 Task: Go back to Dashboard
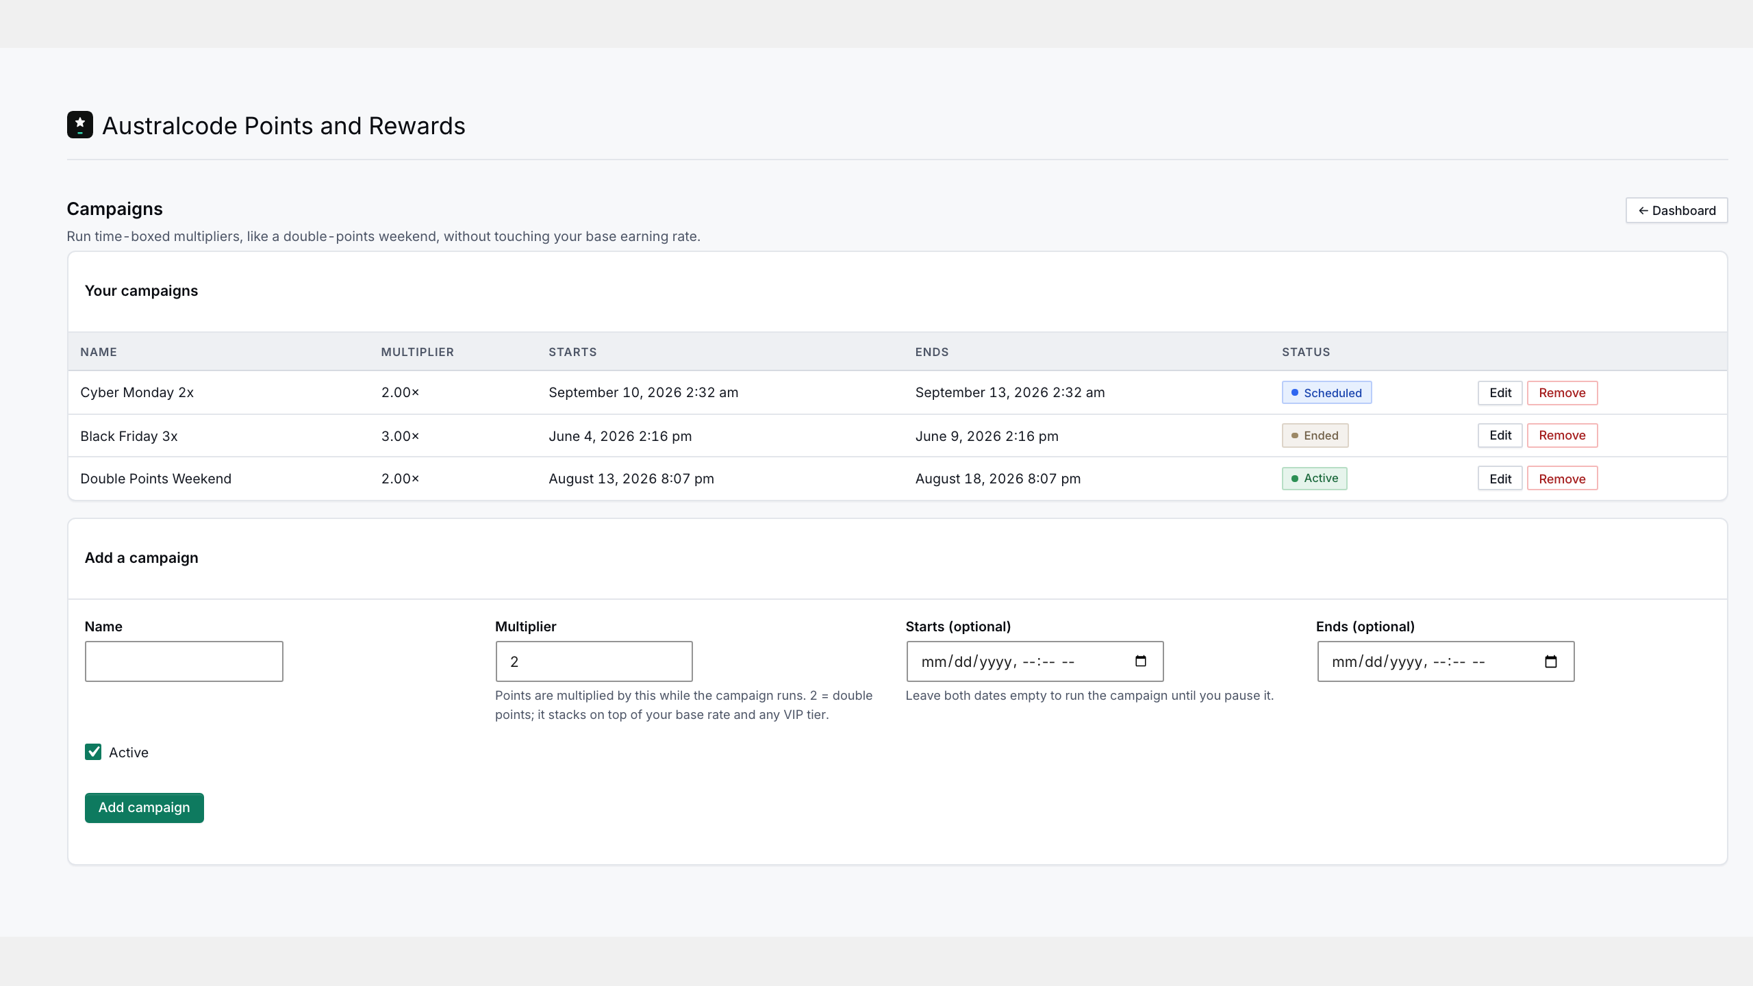pyautogui.click(x=1676, y=210)
